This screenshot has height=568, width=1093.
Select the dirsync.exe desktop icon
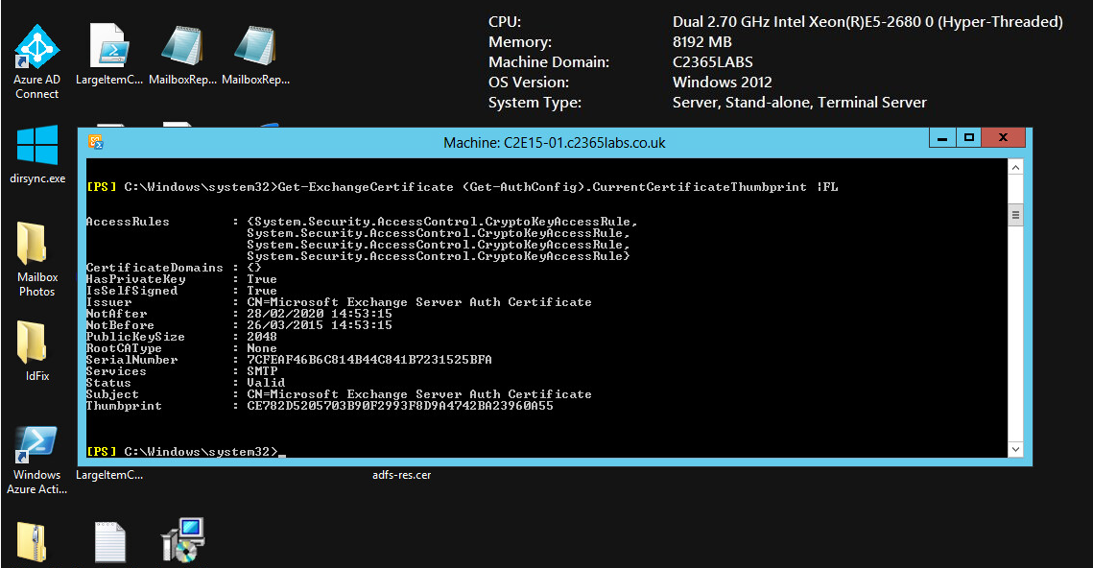point(36,154)
